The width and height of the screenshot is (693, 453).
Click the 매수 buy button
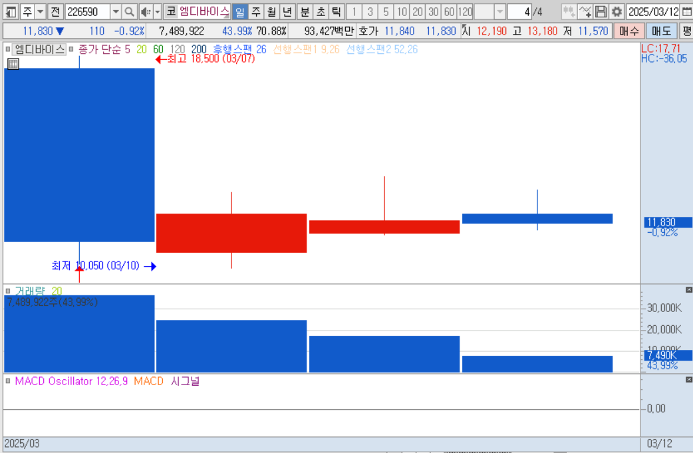click(629, 31)
